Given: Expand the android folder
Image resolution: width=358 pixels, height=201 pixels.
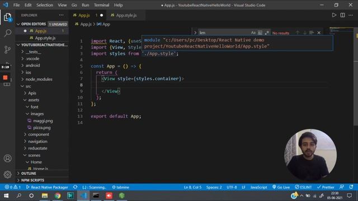Looking at the screenshot, I should coord(32,65).
